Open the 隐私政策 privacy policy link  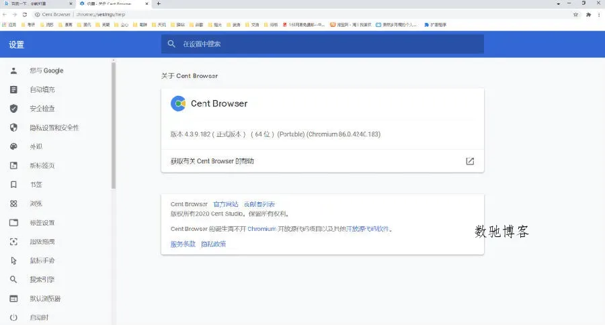pos(213,244)
